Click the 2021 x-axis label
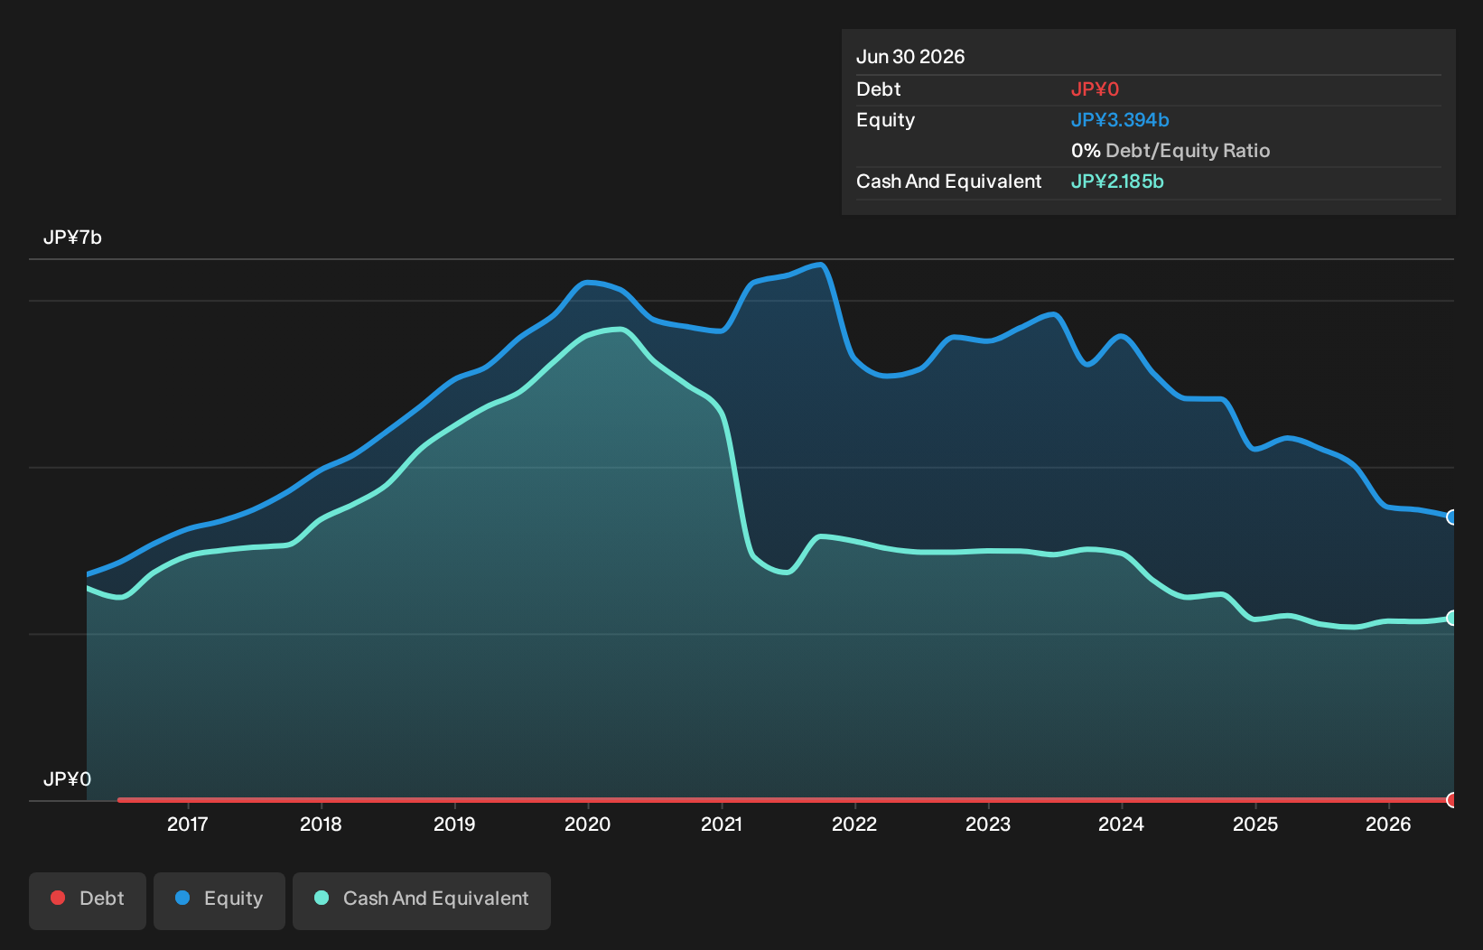Image resolution: width=1483 pixels, height=950 pixels. 722,824
